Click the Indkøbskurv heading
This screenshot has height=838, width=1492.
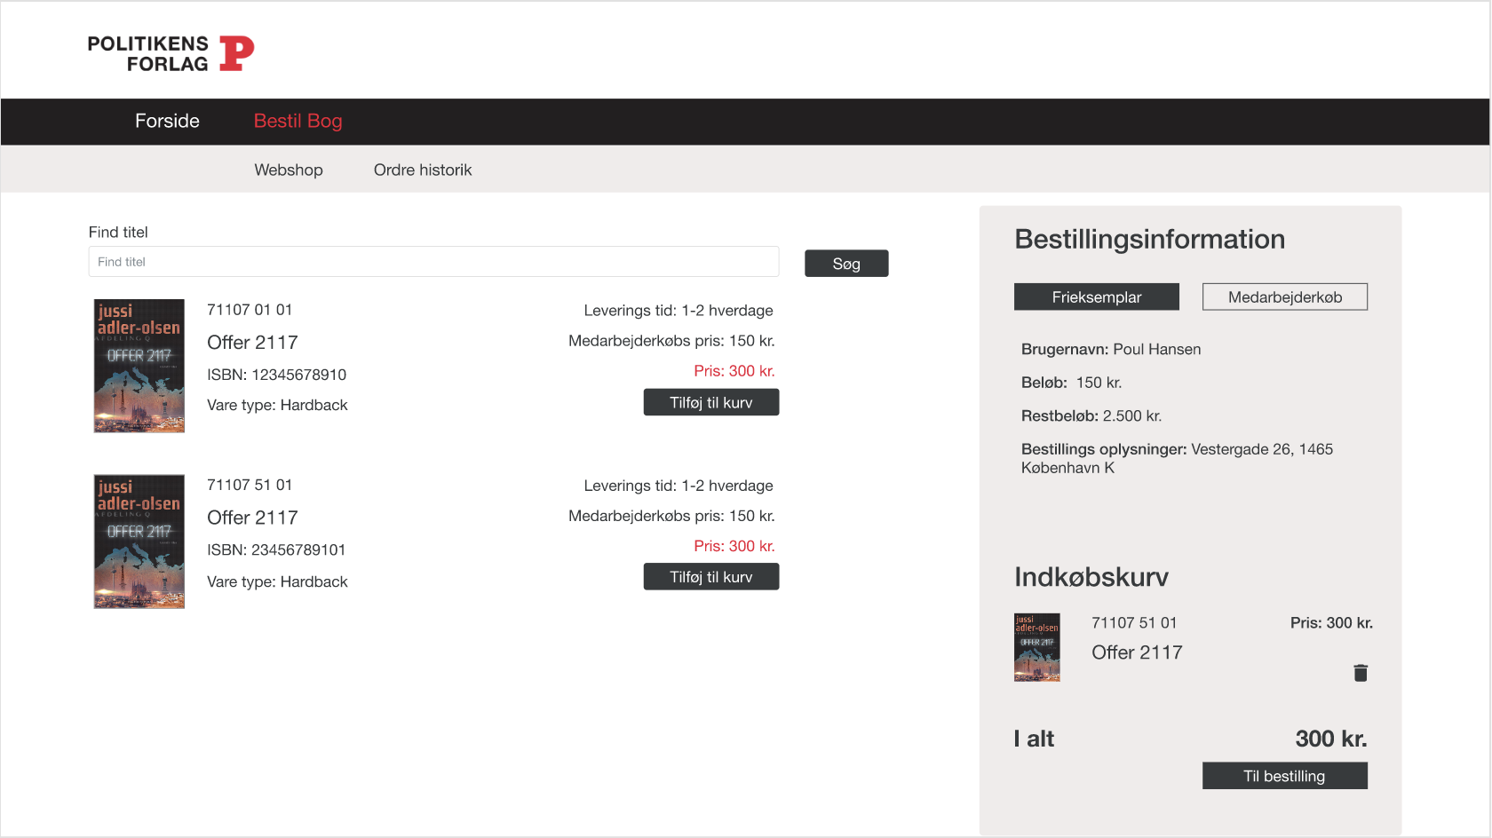[1091, 577]
